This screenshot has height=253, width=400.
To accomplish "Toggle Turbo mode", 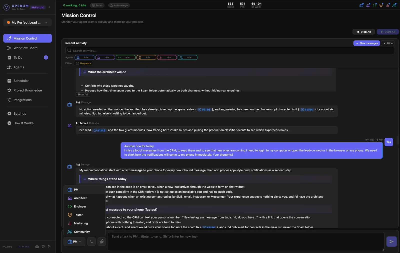I will click(x=97, y=5).
